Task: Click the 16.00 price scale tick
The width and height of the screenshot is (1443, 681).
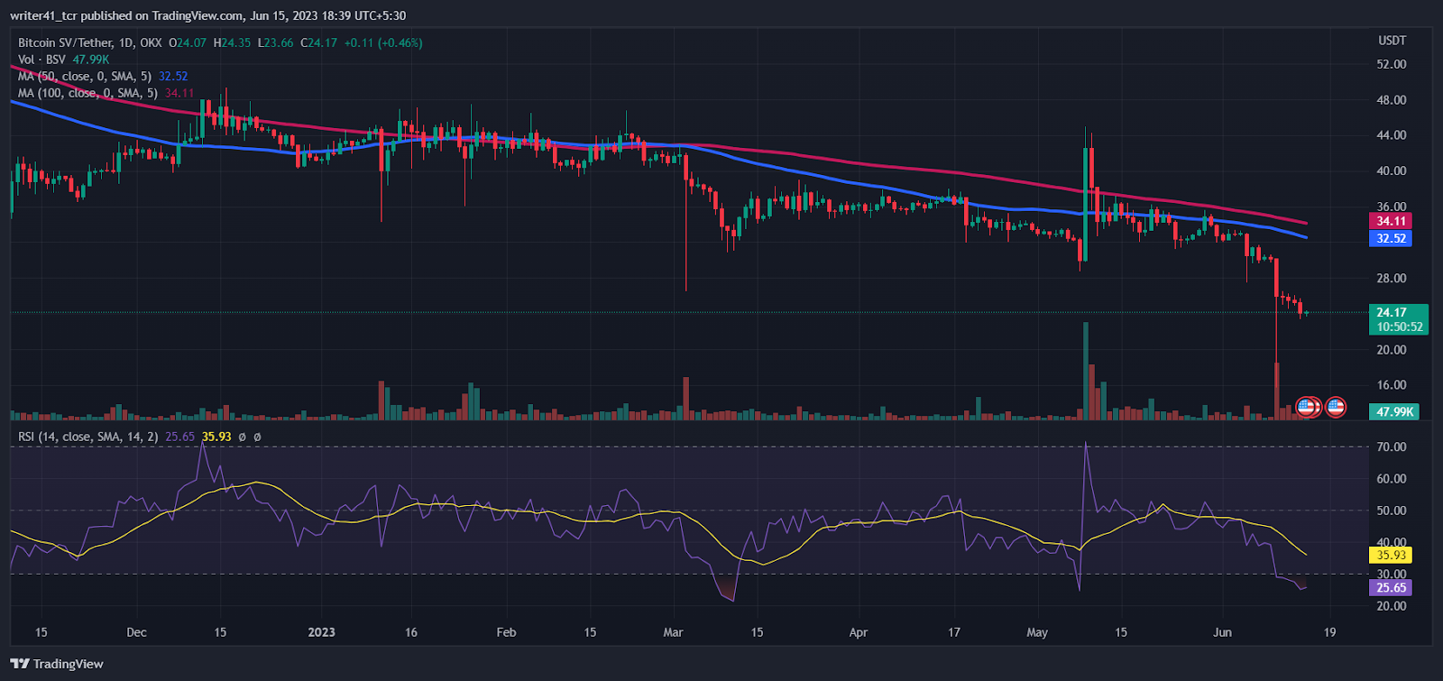Action: (1392, 385)
